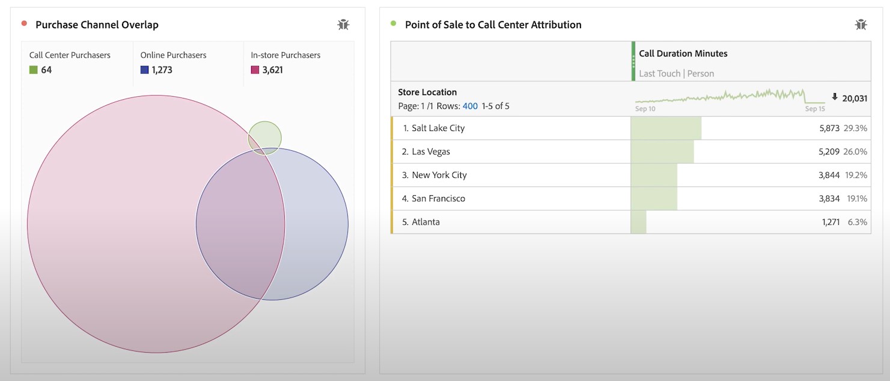Click the sparkline trend chart in table header
This screenshot has height=381, width=890.
coord(729,96)
